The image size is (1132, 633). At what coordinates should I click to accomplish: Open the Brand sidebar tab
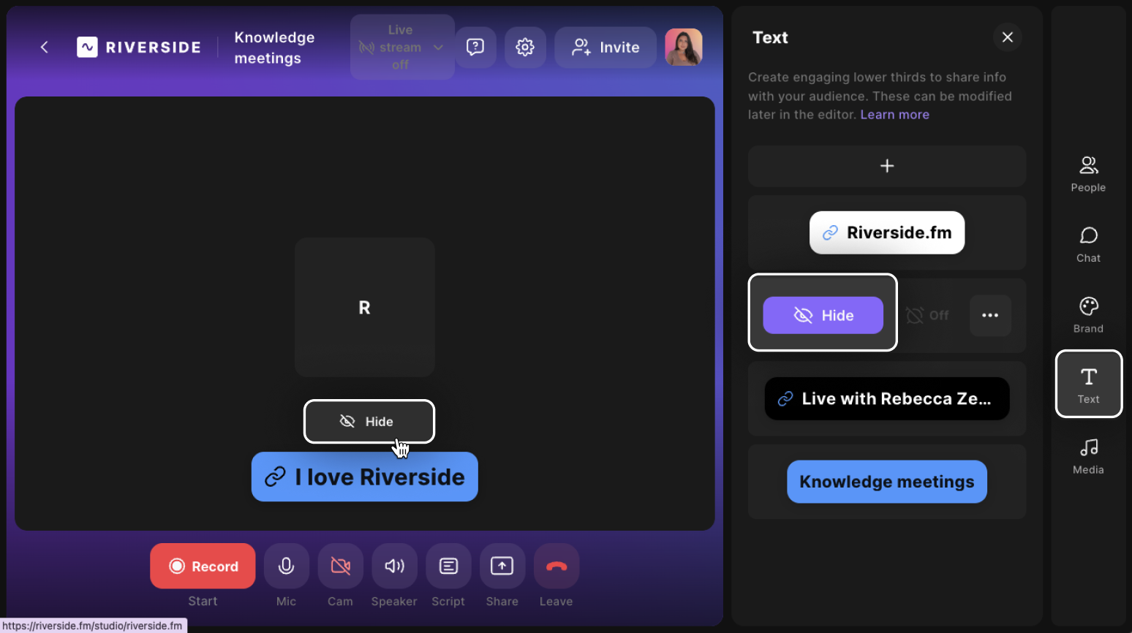pos(1088,315)
